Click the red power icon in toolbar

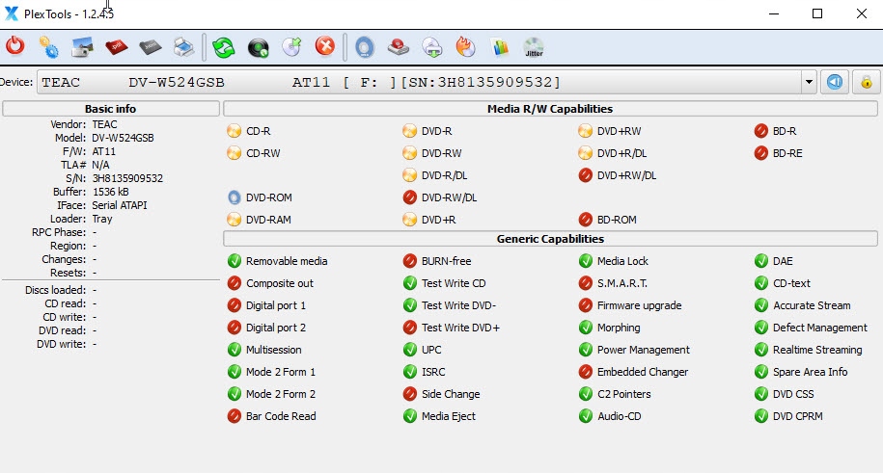pos(15,47)
